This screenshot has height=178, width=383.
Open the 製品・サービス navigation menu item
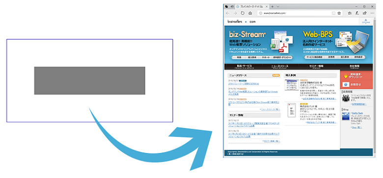(244, 67)
